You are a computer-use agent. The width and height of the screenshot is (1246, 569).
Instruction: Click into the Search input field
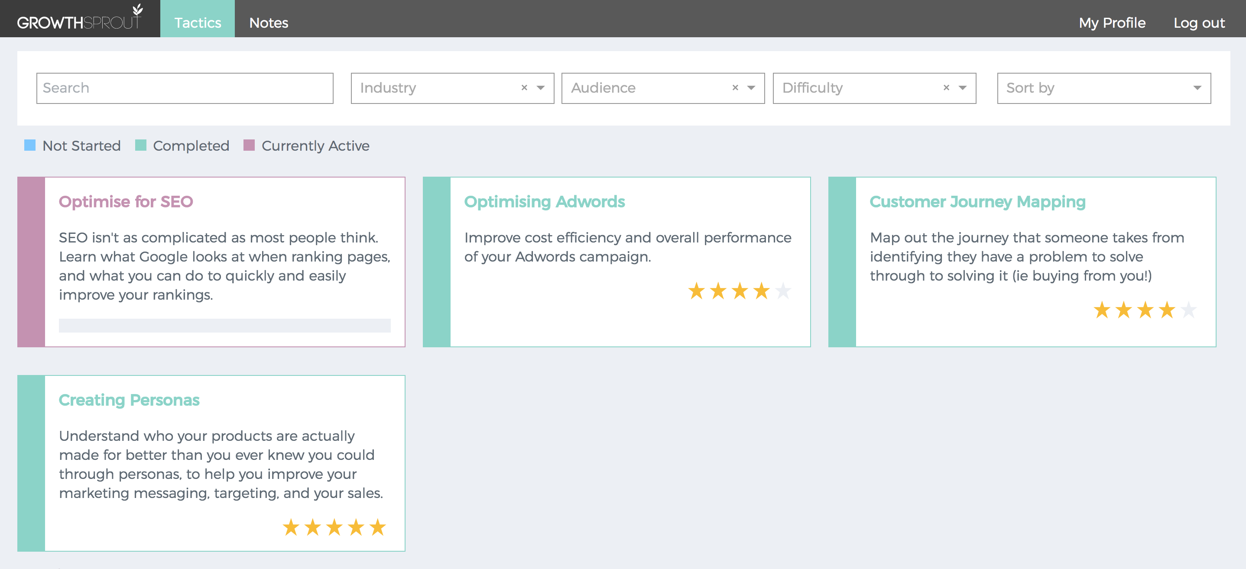185,88
